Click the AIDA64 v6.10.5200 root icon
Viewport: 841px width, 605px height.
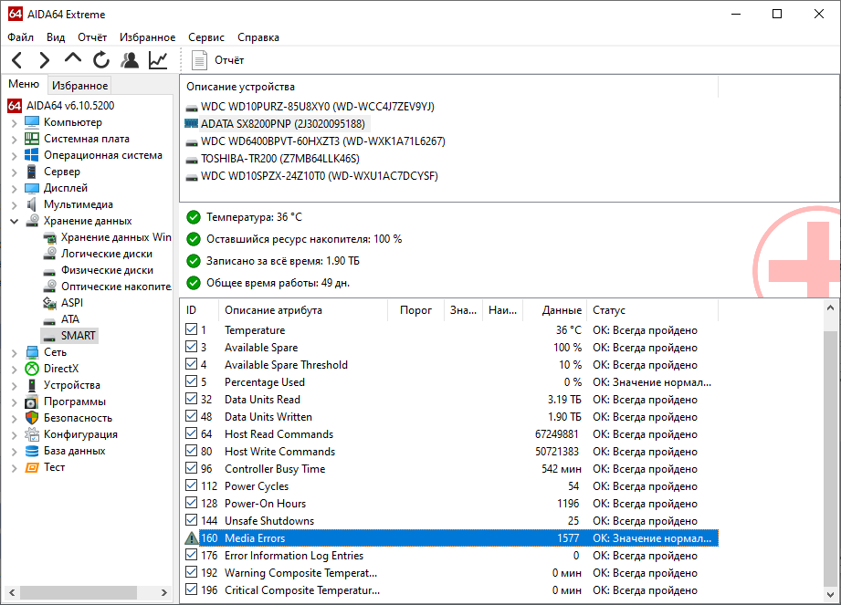[15, 106]
